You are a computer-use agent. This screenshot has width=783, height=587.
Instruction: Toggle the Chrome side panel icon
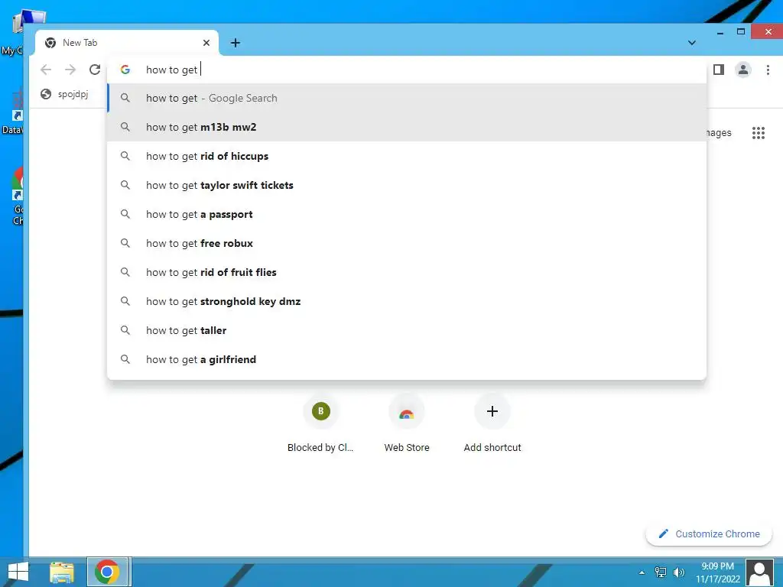pos(719,70)
